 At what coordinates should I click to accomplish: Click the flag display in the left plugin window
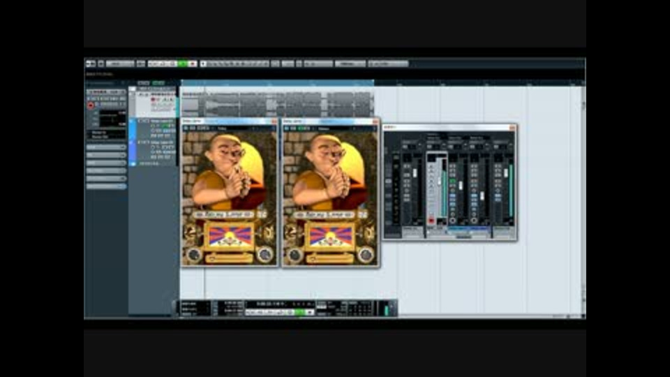pos(230,237)
